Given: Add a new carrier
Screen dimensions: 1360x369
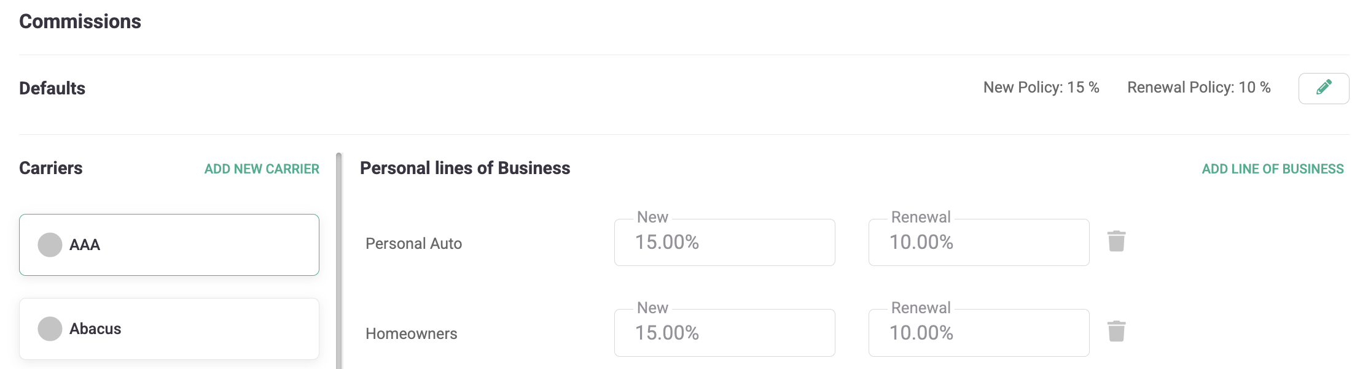Looking at the screenshot, I should tap(262, 169).
